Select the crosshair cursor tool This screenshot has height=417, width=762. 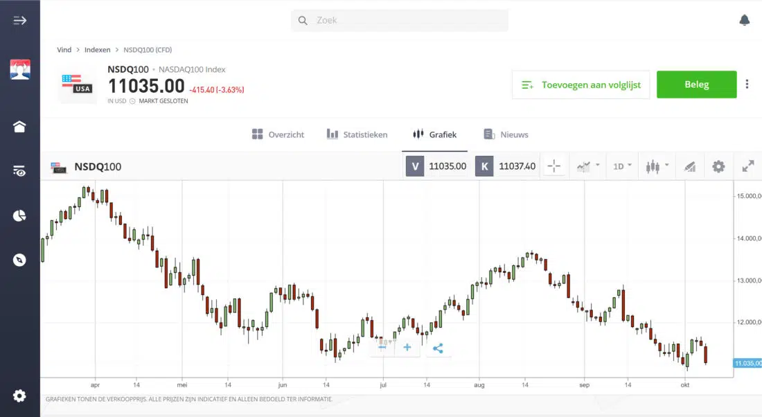click(554, 166)
